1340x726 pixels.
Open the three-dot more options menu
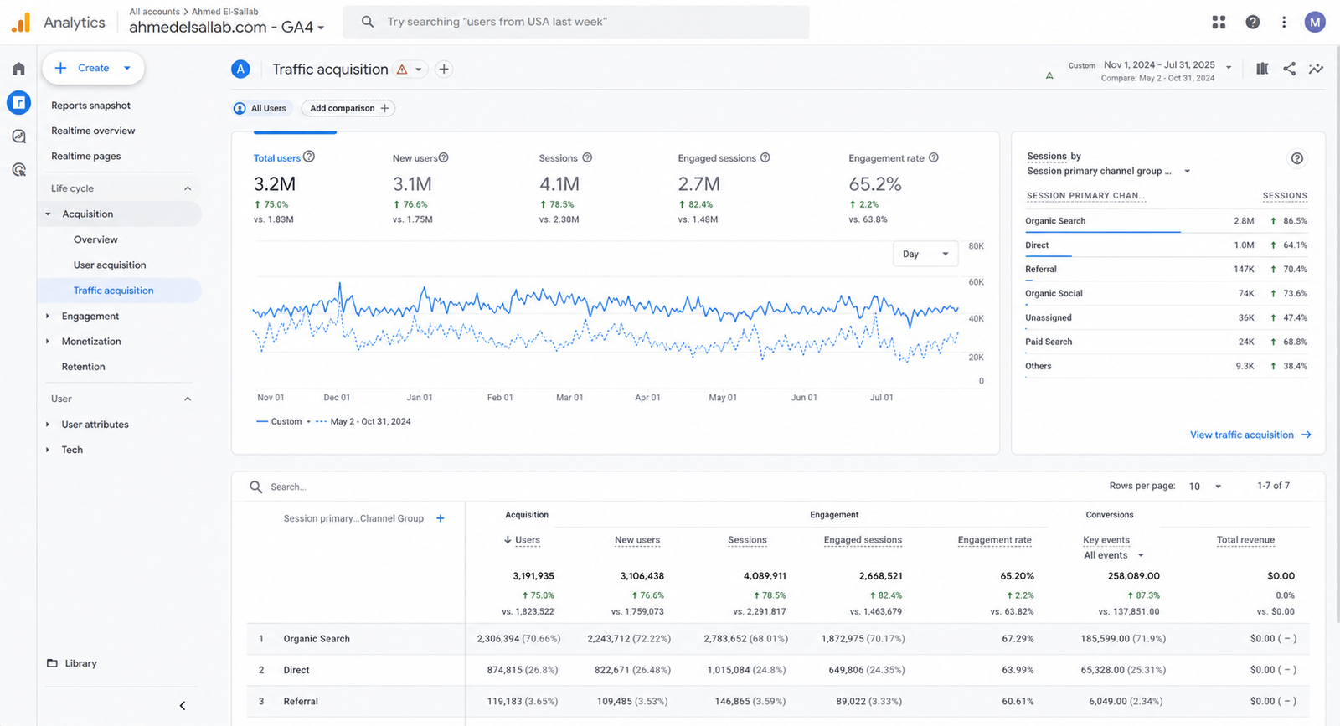tap(1283, 23)
